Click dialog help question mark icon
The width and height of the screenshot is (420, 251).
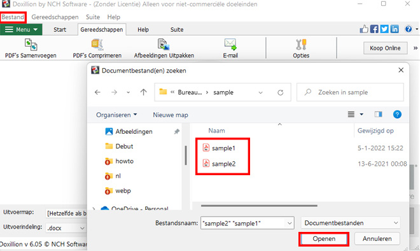point(397,115)
